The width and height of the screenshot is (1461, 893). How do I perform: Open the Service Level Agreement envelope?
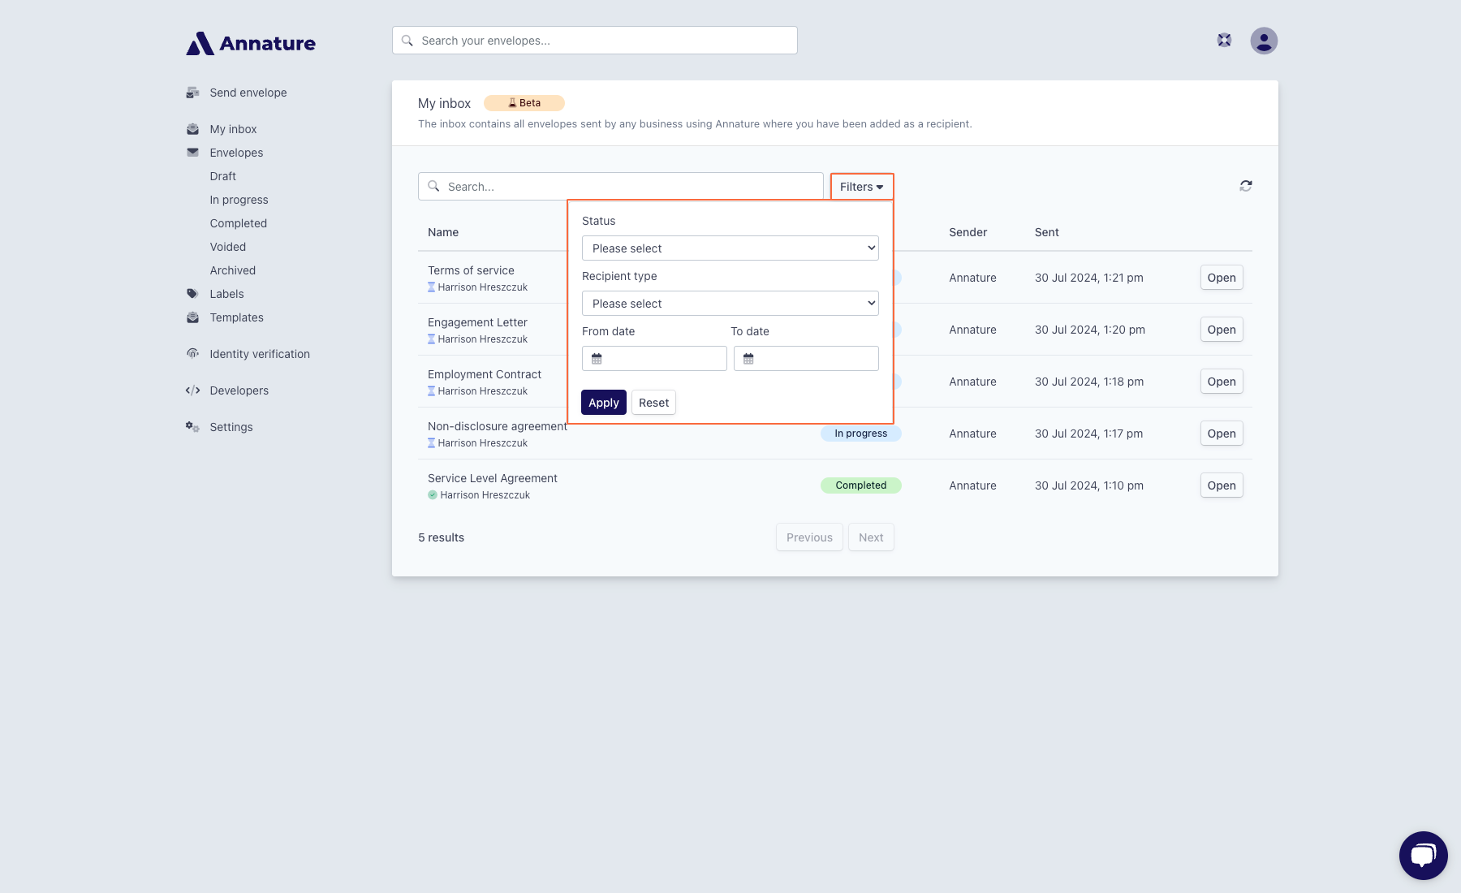[x=1221, y=485]
